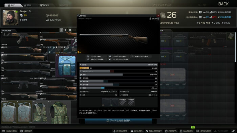Close the MP43e inspection window
Screen dimensions: 237x133
point(158,16)
